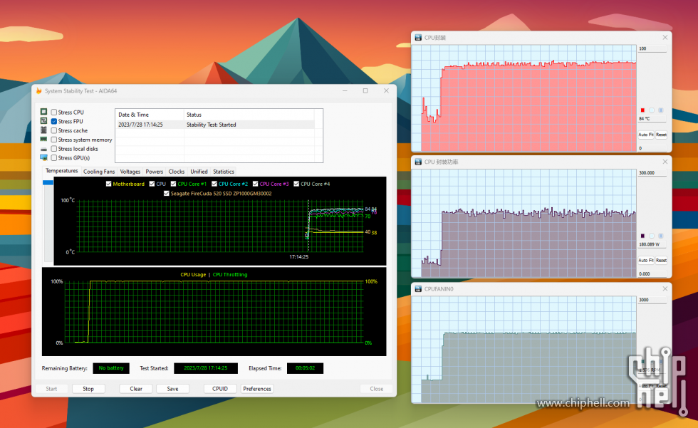Click the Date & Time column header
This screenshot has width=698, height=428.
[150, 115]
